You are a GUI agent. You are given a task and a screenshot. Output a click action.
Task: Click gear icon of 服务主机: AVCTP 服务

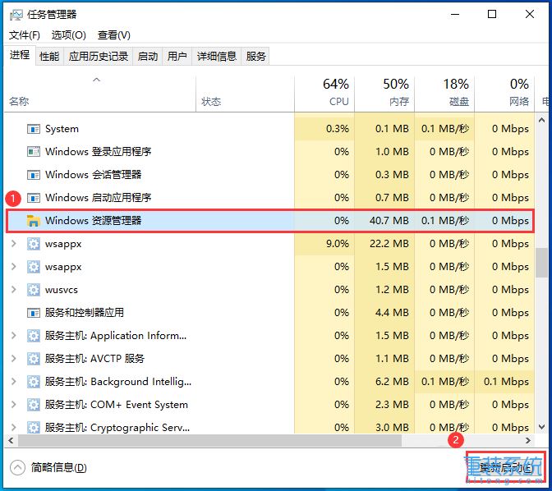point(34,359)
